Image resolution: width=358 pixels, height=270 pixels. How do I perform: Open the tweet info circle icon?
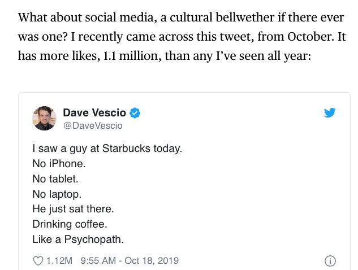pyautogui.click(x=330, y=261)
